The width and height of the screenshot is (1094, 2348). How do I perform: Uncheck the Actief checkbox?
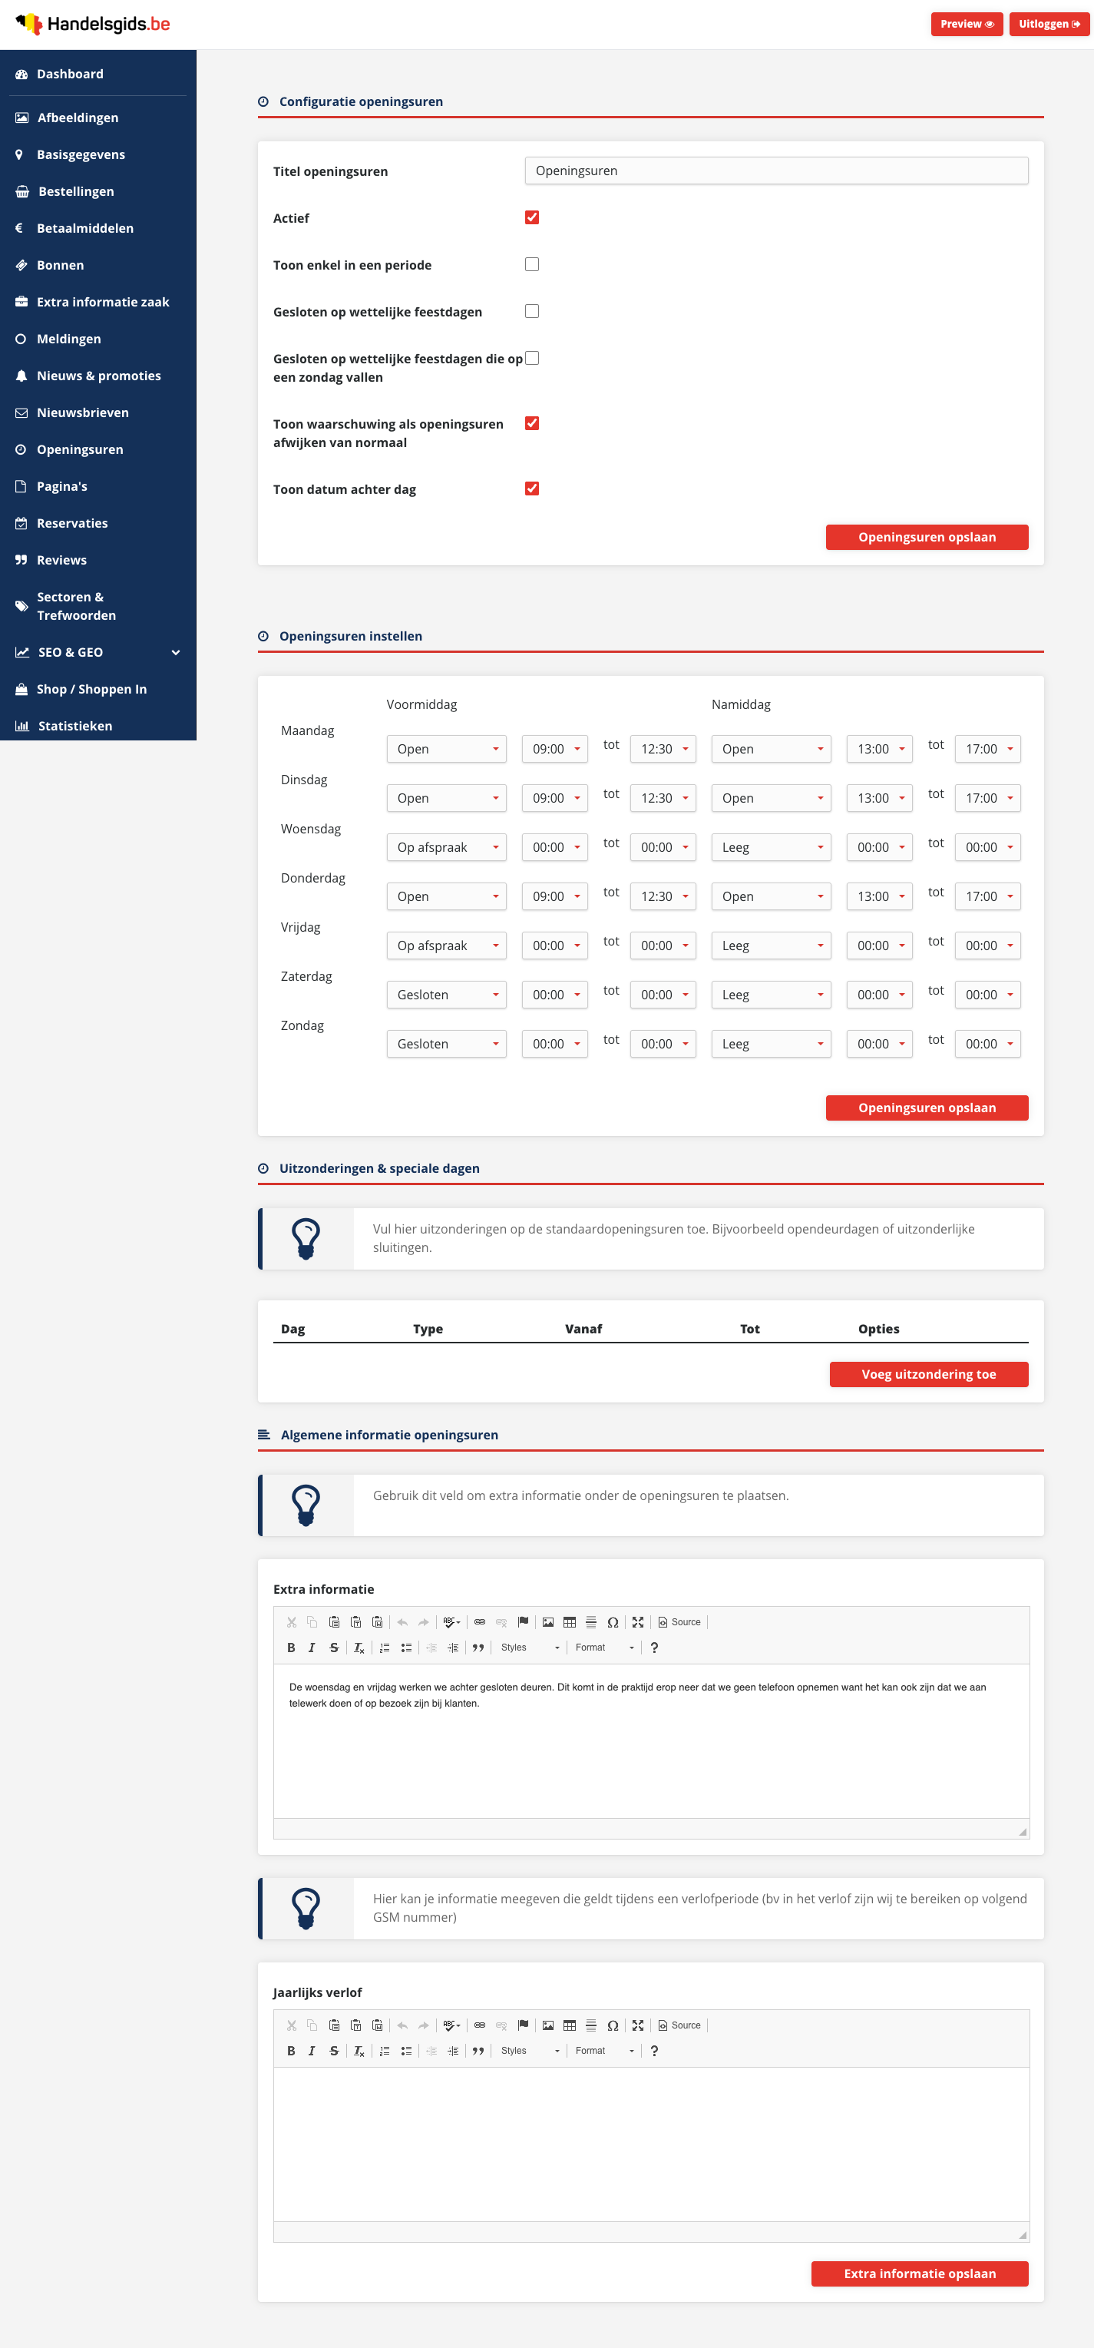click(x=532, y=218)
